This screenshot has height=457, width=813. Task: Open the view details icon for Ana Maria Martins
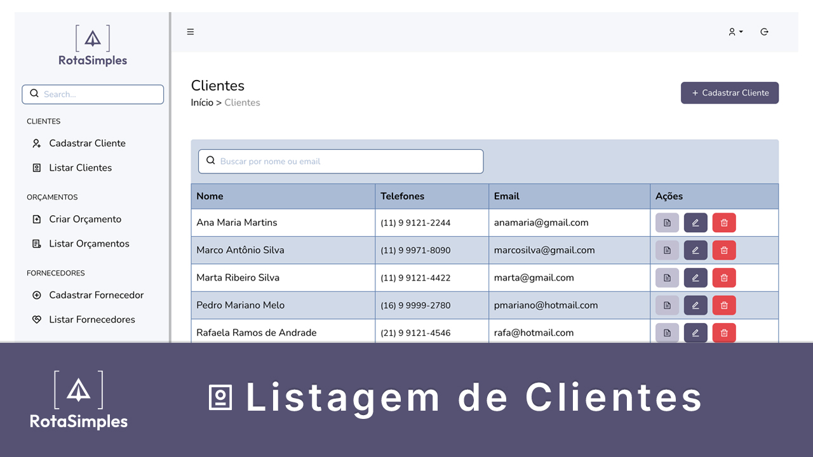(x=667, y=222)
